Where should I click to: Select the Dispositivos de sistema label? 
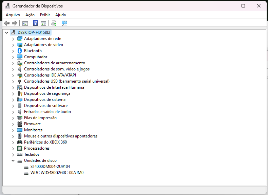(x=44, y=100)
